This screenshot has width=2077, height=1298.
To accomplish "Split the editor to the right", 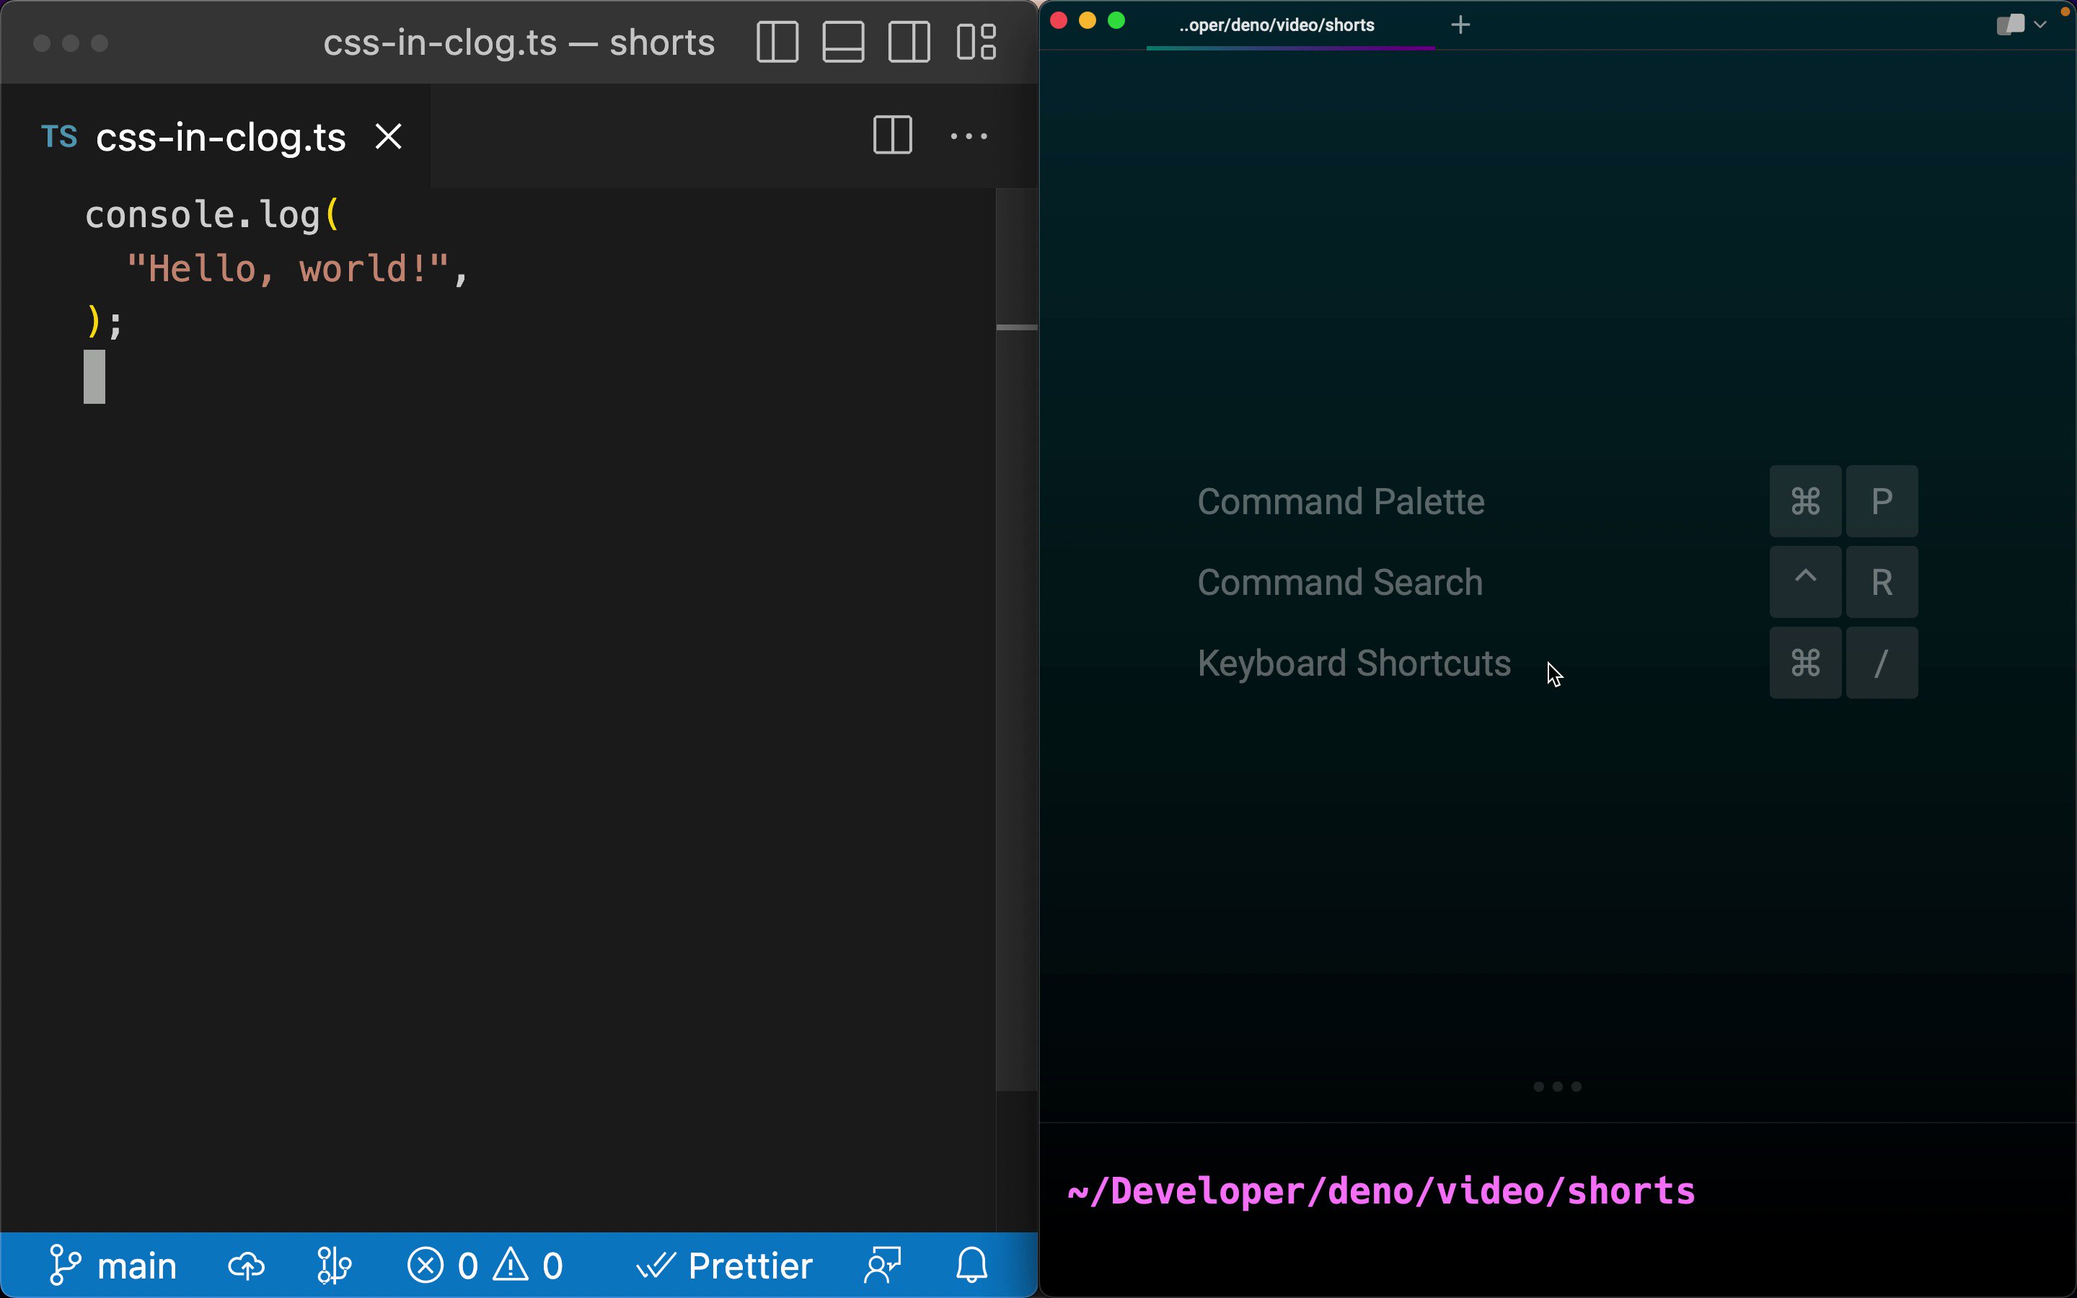I will point(891,136).
